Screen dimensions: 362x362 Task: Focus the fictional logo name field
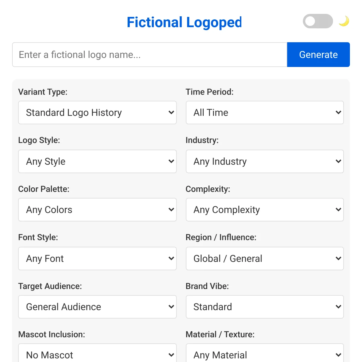(x=150, y=55)
